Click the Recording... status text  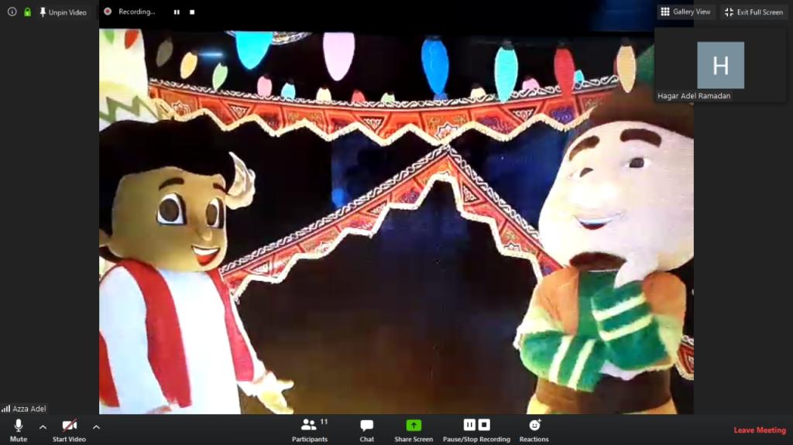tap(136, 12)
